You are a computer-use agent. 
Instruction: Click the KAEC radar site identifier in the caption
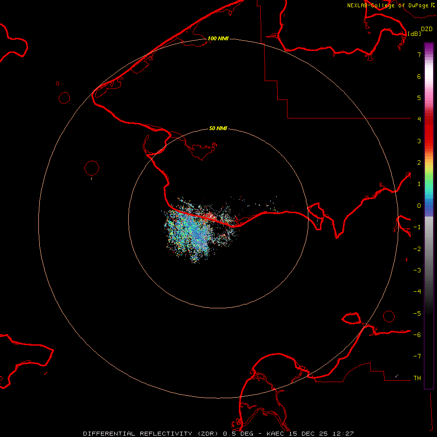[x=276, y=434]
